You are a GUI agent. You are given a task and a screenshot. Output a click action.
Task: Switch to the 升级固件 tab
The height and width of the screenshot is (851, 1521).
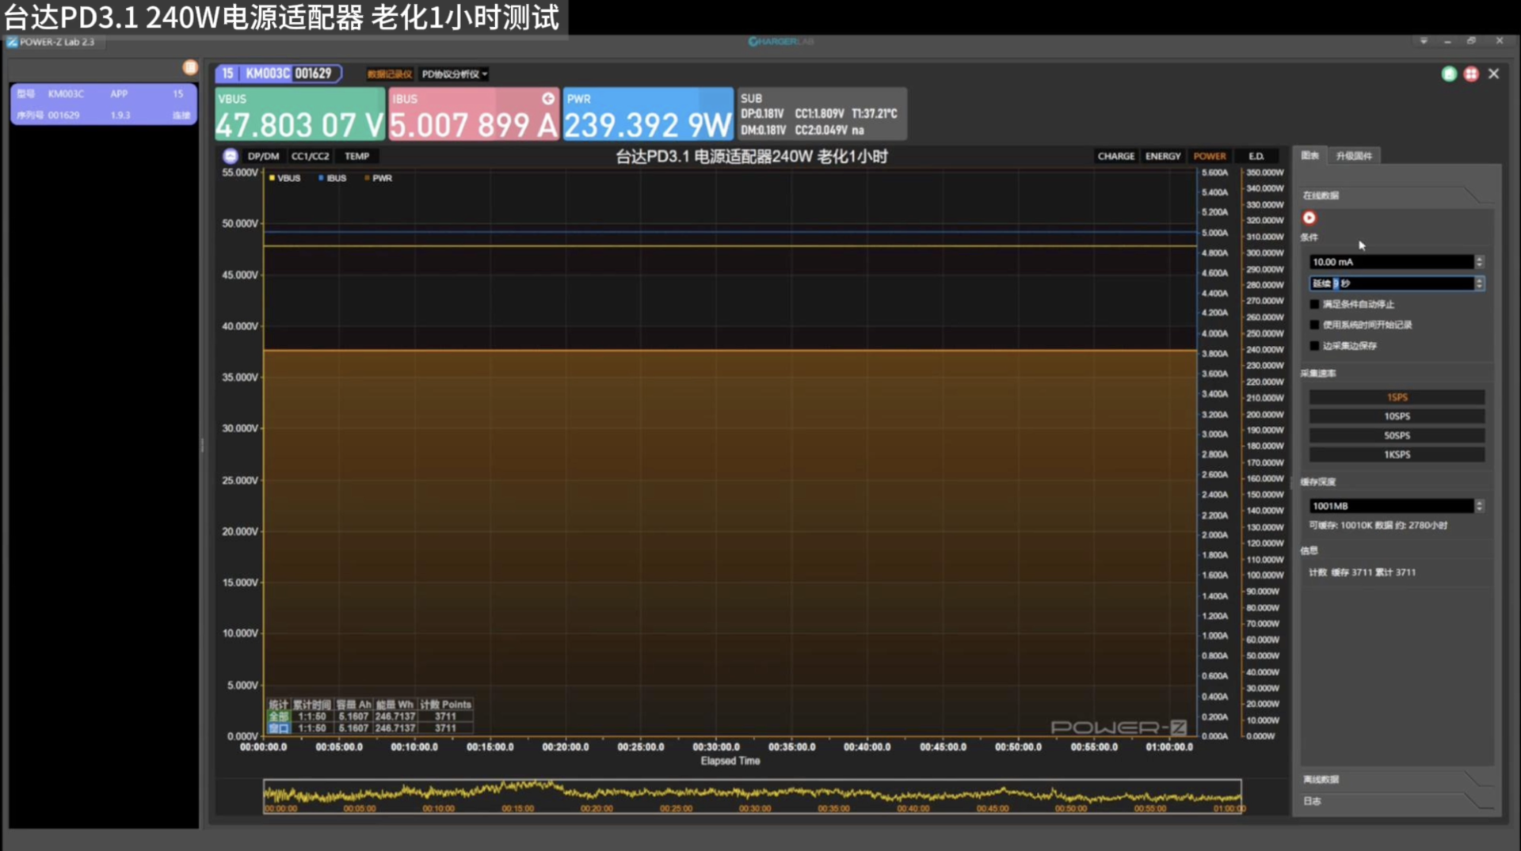click(x=1353, y=156)
